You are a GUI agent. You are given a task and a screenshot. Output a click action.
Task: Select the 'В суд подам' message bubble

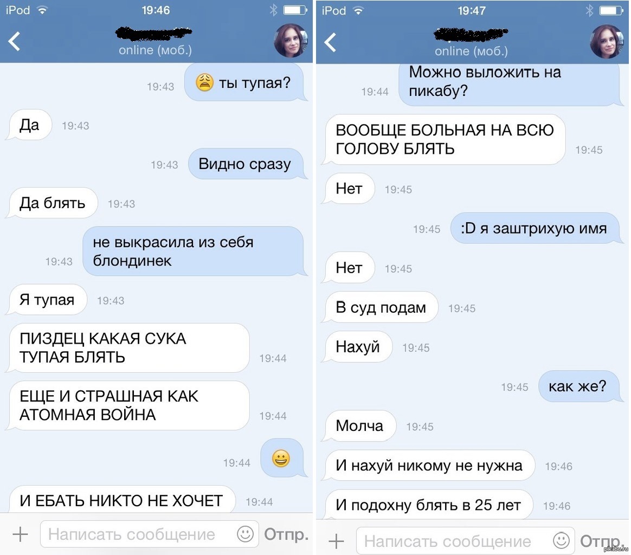tap(381, 307)
